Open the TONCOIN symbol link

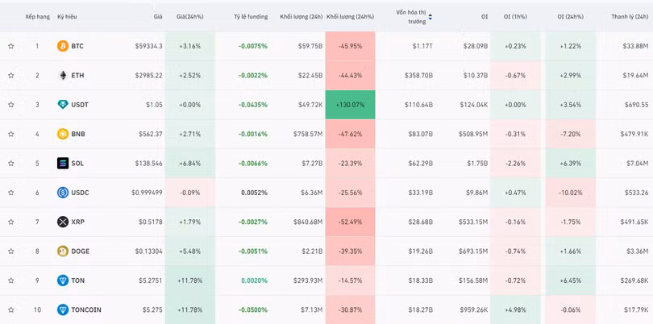[x=86, y=309]
